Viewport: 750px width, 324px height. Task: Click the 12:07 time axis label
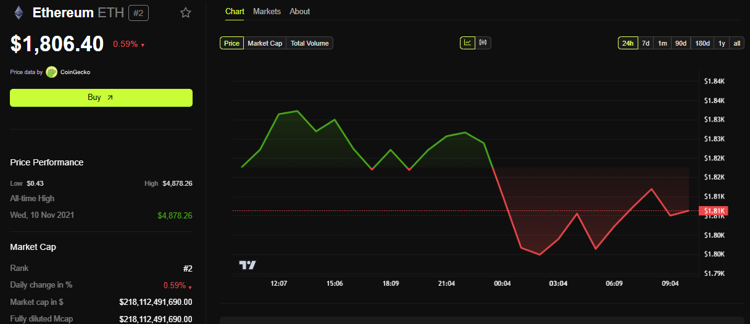pos(278,283)
